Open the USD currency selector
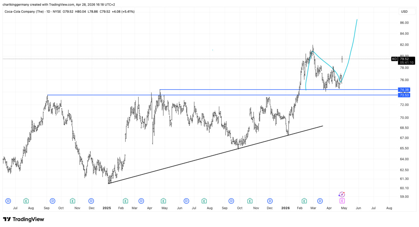The image size is (419, 227). [404, 11]
